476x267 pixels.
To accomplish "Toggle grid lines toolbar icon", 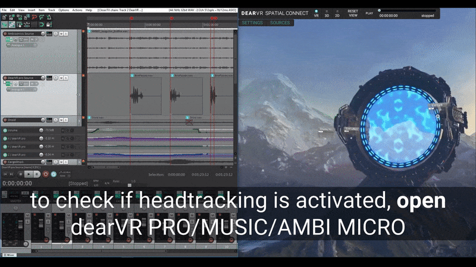I will pyautogui.click(x=34, y=24).
